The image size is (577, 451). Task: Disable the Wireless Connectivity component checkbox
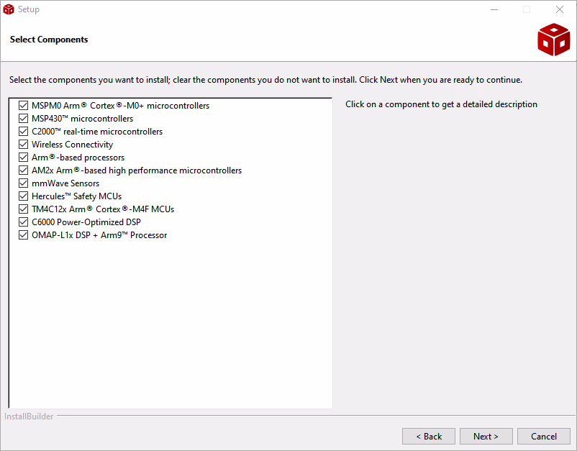24,145
